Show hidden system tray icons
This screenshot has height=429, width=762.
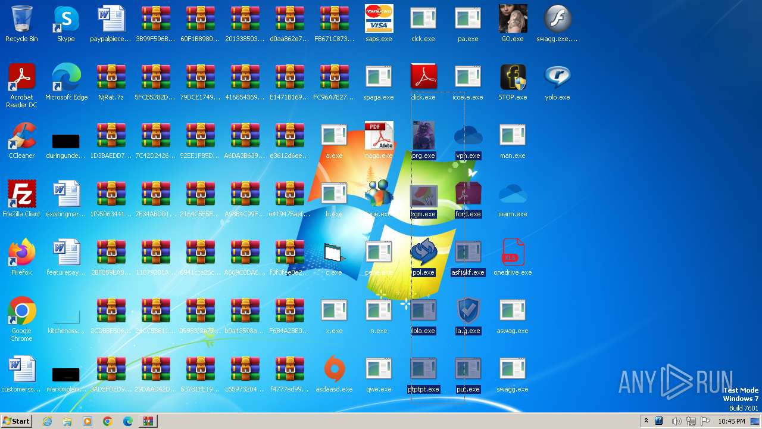click(x=646, y=421)
